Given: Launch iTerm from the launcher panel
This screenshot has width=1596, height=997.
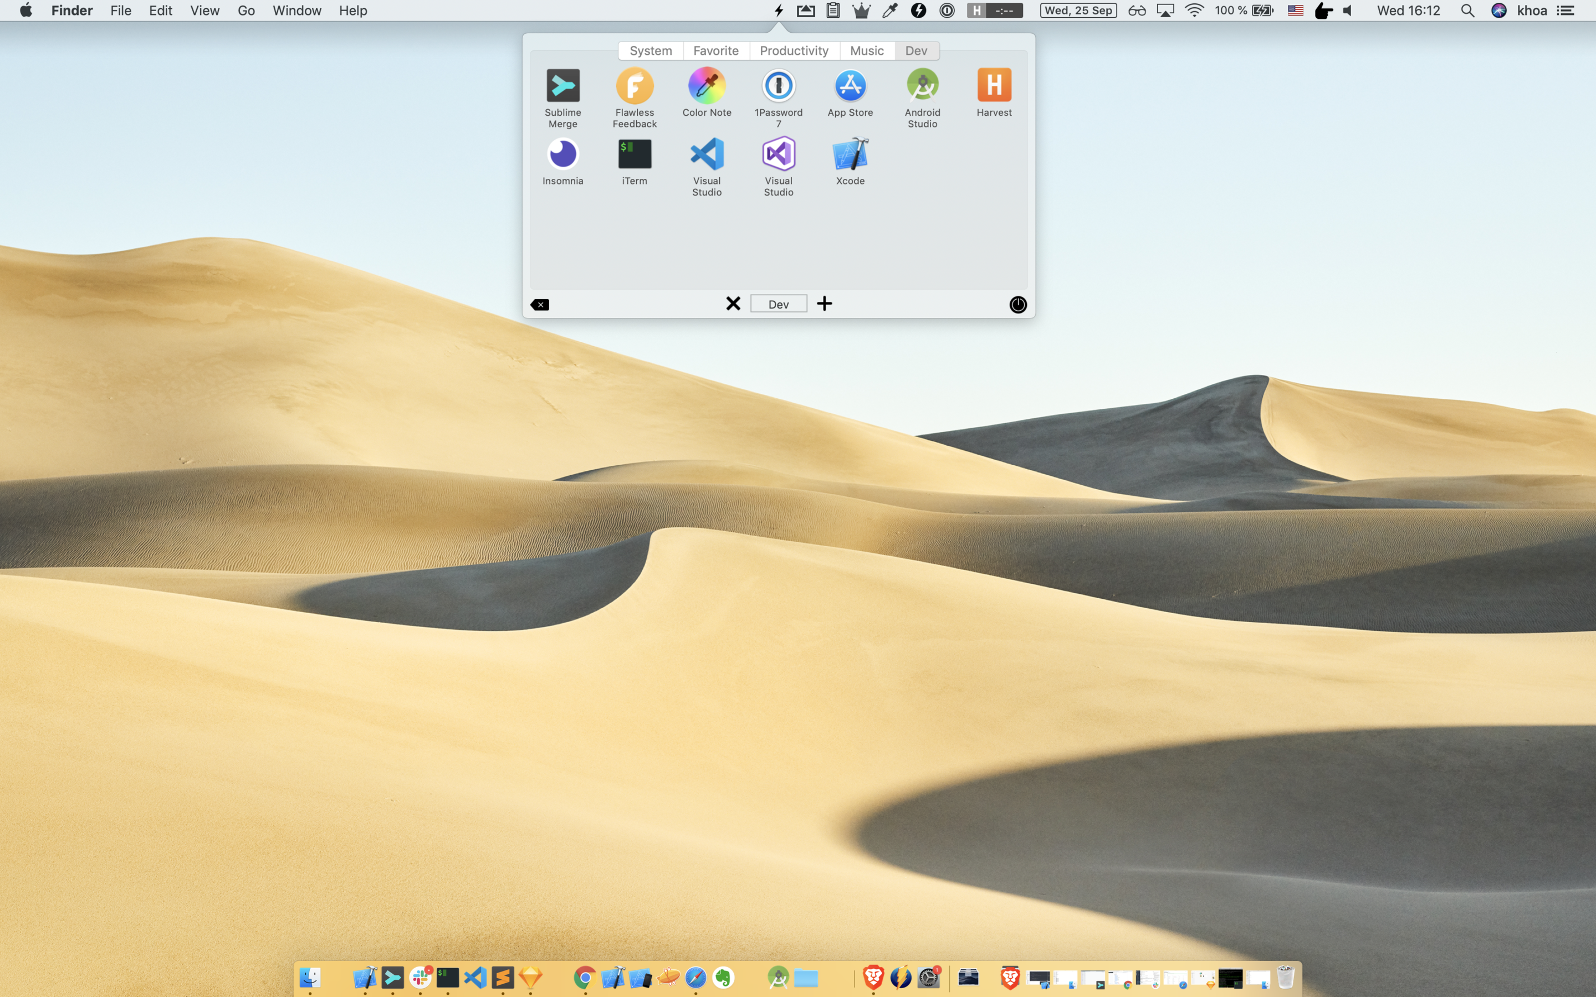Looking at the screenshot, I should click(635, 155).
